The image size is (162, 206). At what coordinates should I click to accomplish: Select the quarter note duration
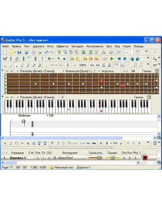pyautogui.click(x=17, y=65)
